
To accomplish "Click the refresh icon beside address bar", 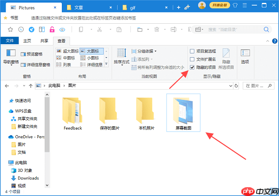I will coord(236,86).
